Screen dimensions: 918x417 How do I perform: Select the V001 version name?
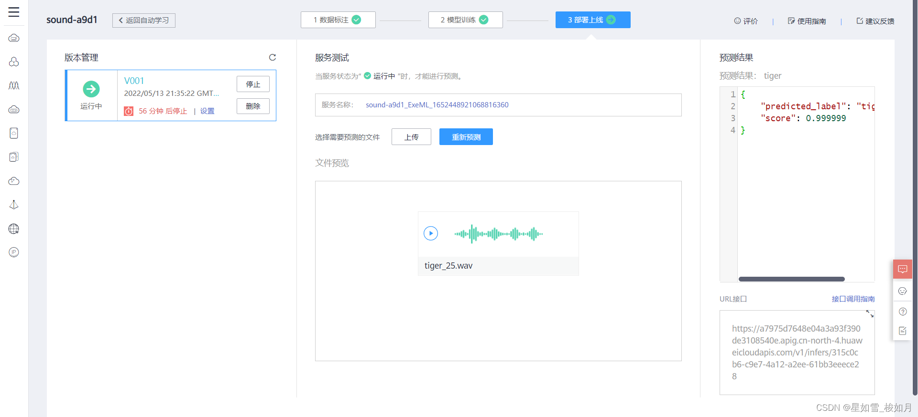[134, 81]
